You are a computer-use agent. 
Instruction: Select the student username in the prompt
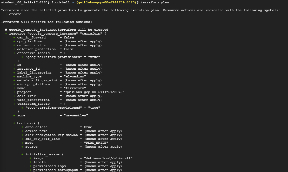pyautogui.click(x=24, y=2)
